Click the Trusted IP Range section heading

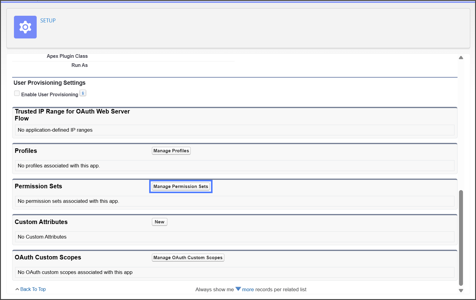[x=72, y=115]
